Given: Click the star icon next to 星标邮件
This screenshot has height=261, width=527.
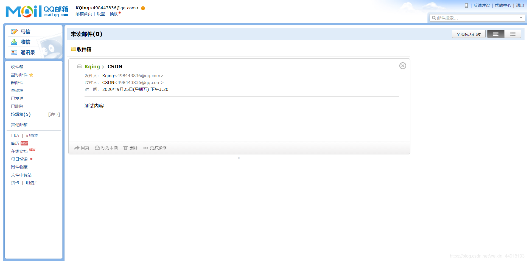Looking at the screenshot, I should pyautogui.click(x=31, y=75).
